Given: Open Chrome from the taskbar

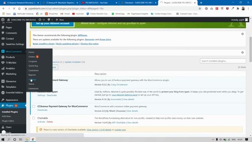Looking at the screenshot, I should pos(33,139).
